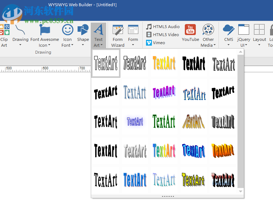Choose the blue 3D wavy TextArt style
The width and height of the screenshot is (273, 215).
pos(194,151)
